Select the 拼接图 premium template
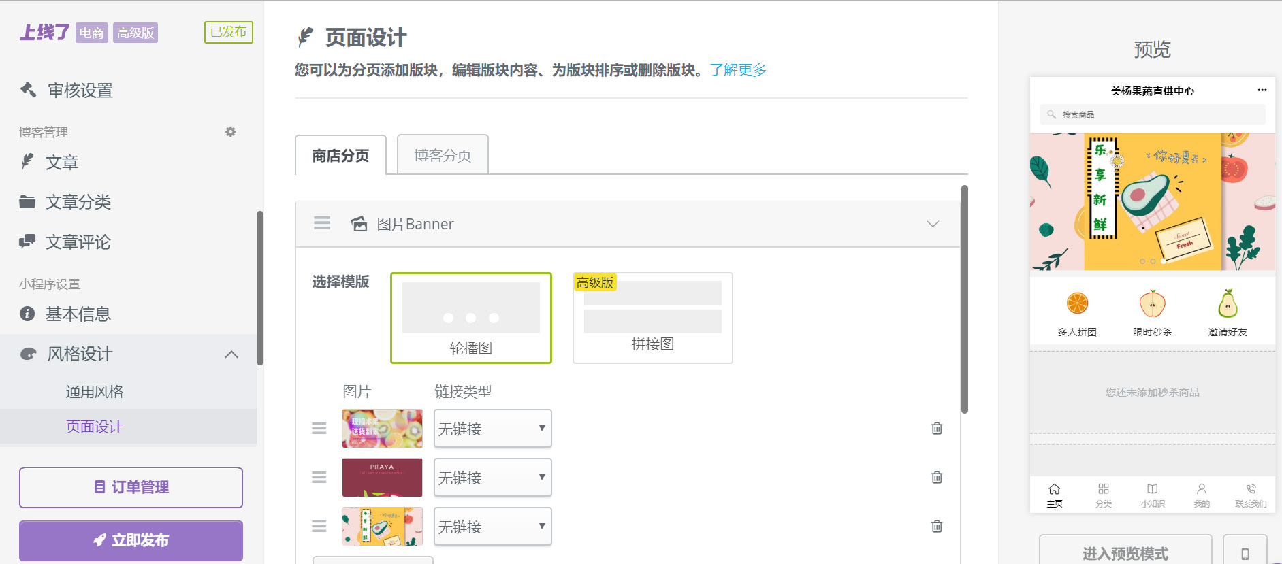Viewport: 1282px width, 564px height. (653, 318)
